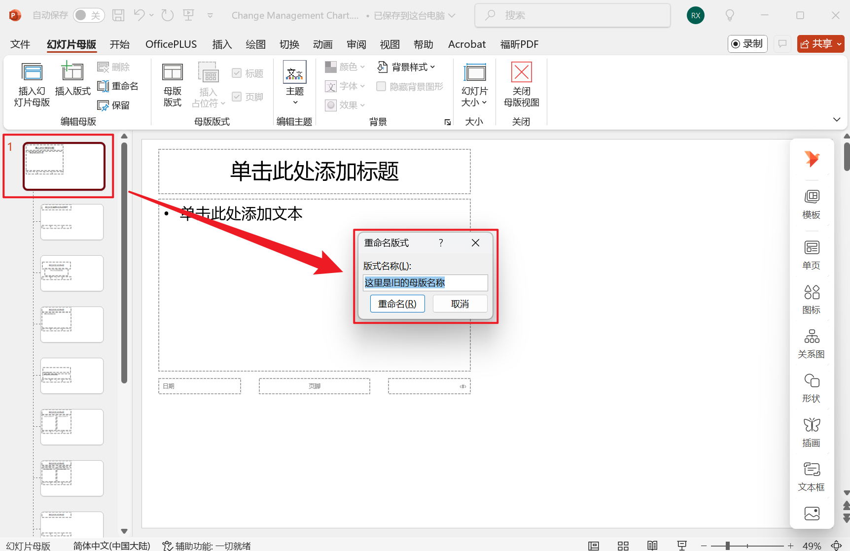Uncheck the 页脚 checkbox
850x551 pixels.
tap(237, 96)
